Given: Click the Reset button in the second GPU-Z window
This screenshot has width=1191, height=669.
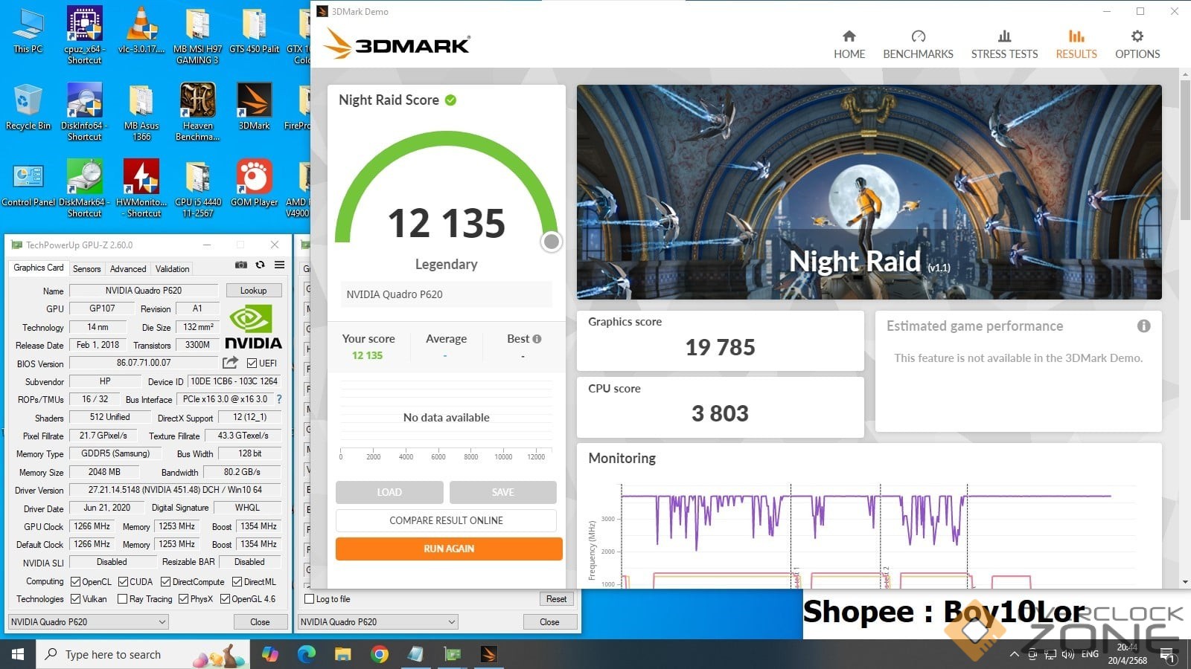Looking at the screenshot, I should coord(556,599).
